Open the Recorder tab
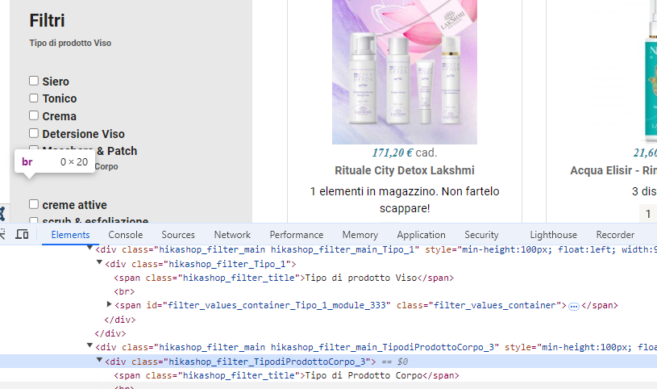This screenshot has height=389, width=657. point(615,235)
